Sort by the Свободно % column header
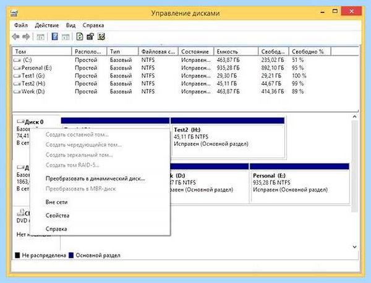This screenshot has height=283, width=371. pyautogui.click(x=310, y=51)
